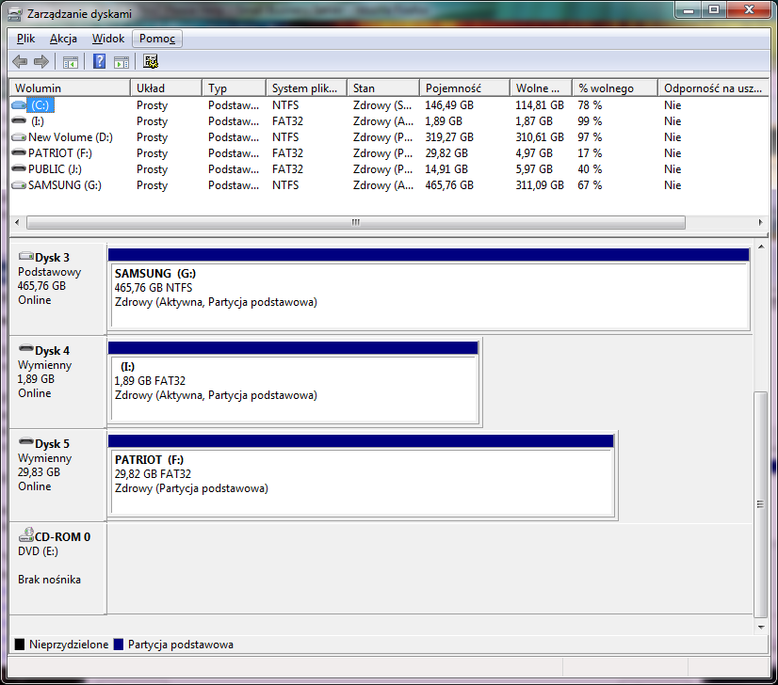This screenshot has height=685, width=778.
Task: Click the CD-ROM 0 drive icon
Action: (x=25, y=534)
